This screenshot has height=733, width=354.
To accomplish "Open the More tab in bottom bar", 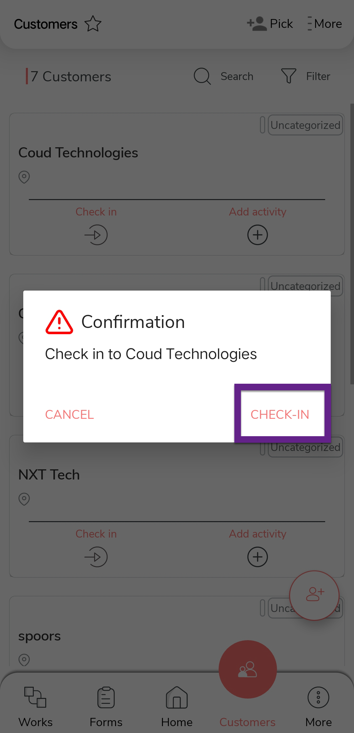I will coord(318,705).
